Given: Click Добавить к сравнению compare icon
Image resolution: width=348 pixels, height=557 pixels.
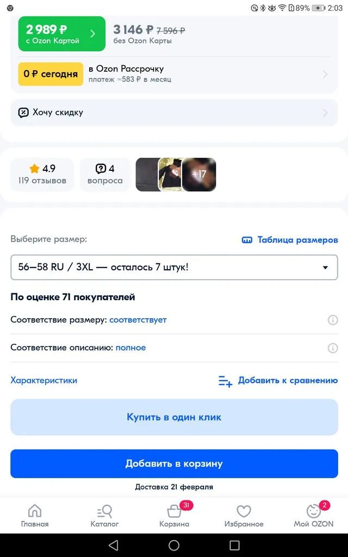Looking at the screenshot, I should 225,381.
